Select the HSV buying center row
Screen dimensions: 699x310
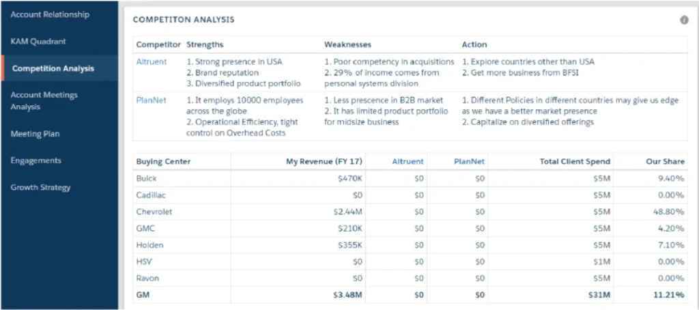[410, 262]
